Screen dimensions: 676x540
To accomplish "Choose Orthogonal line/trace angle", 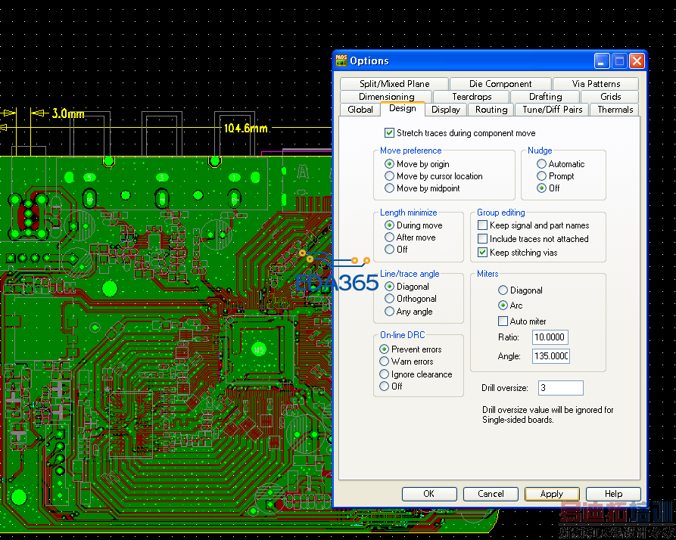I will pyautogui.click(x=390, y=299).
